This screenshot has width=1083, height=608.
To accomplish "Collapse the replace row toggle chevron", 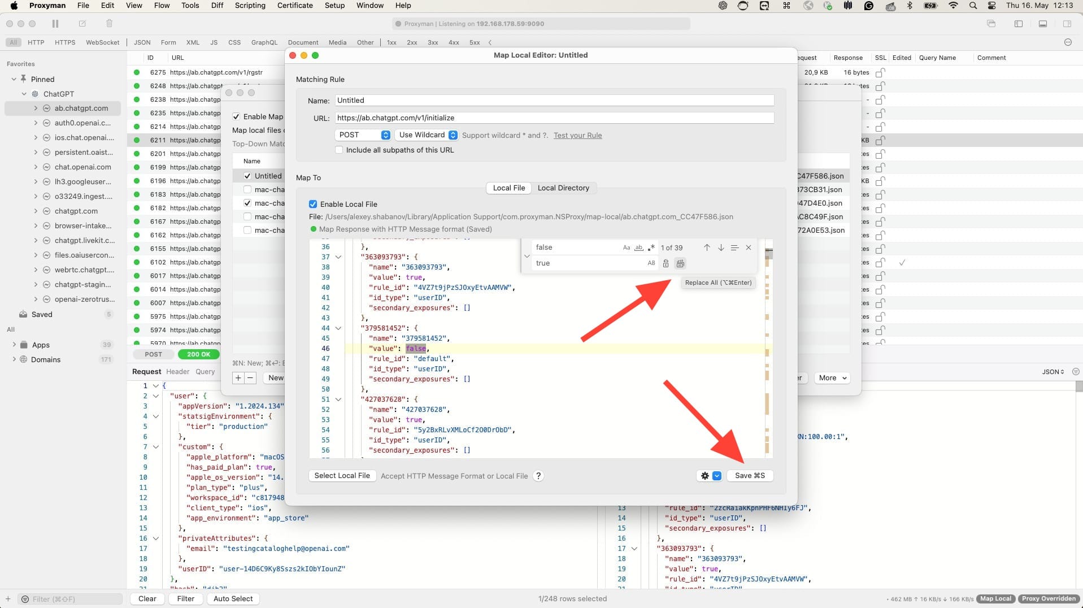I will point(527,255).
